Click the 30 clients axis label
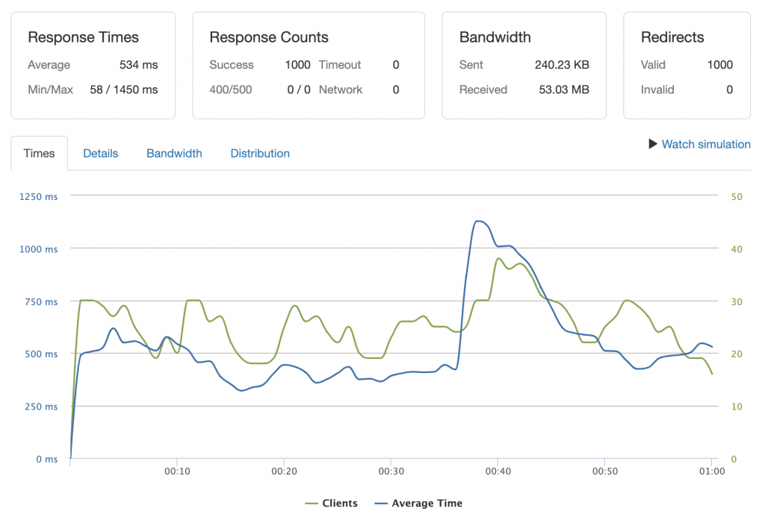The width and height of the screenshot is (765, 520). (736, 301)
